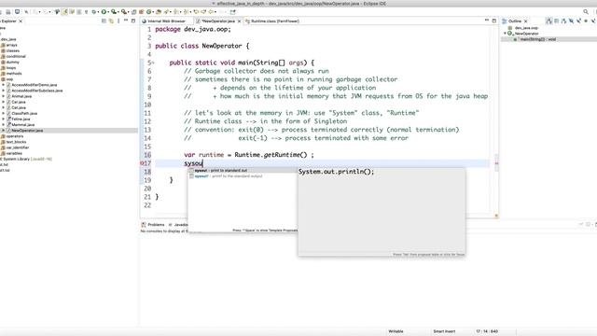Click the Coverage run icon in toolbar
This screenshot has width=597, height=336.
click(114, 12)
